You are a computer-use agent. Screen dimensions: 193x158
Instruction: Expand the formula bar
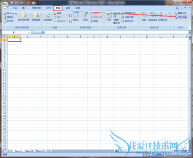pos(190,32)
